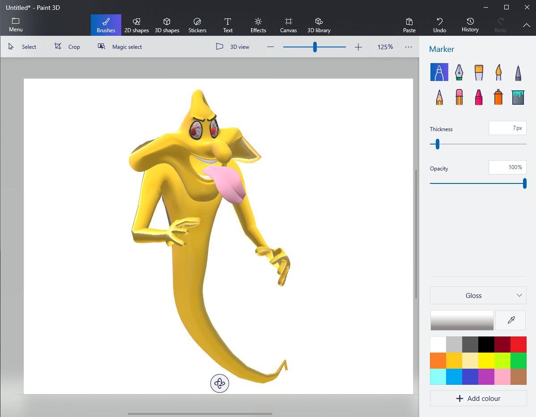This screenshot has height=417, width=536.
Task: Click the Opacity slider handle
Action: point(524,183)
